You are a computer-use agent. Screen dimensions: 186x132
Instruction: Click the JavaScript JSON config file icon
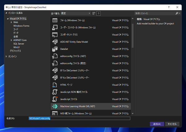click(55, 92)
